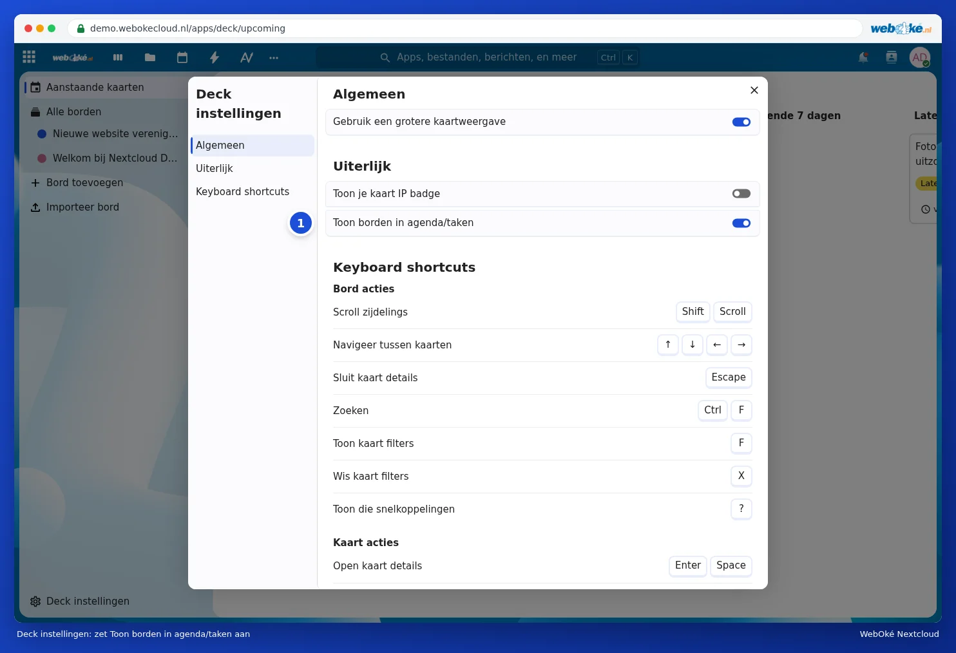Click the X key for Wis kaart filters

(741, 476)
